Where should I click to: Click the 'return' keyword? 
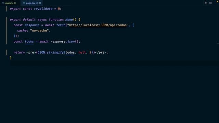click(x=19, y=52)
